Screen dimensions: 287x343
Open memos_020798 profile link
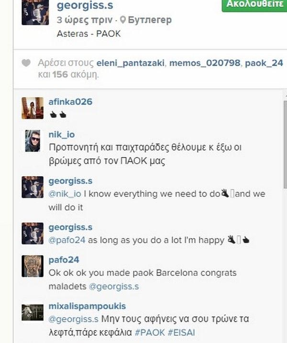[205, 63]
